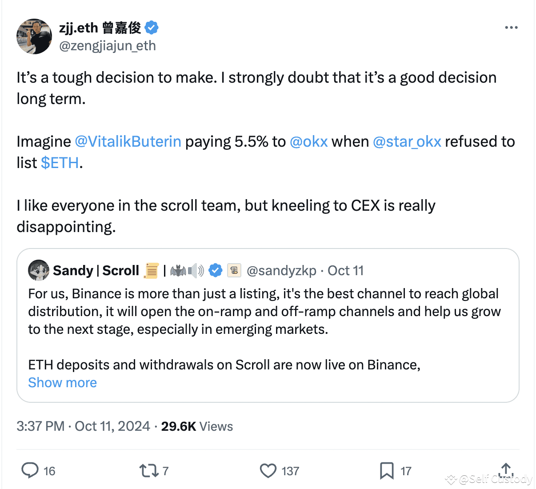Open @star_okx's profile link
Screen dimensions: 536x489
[407, 141]
